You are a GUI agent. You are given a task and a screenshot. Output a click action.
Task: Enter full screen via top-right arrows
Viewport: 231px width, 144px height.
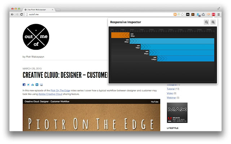(x=219, y=9)
